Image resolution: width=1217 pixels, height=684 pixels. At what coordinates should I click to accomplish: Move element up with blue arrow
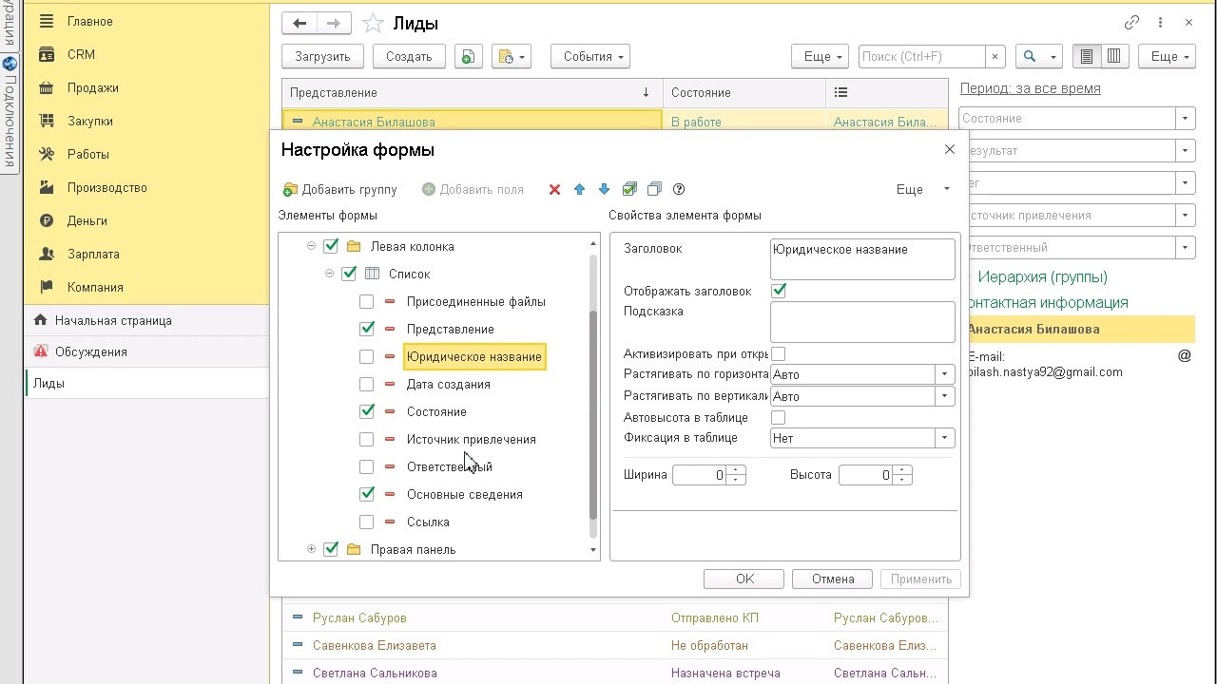pyautogui.click(x=579, y=190)
